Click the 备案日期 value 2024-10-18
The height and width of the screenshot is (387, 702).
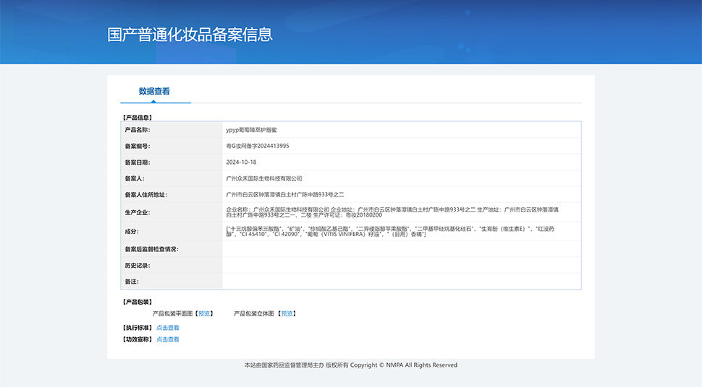241,162
